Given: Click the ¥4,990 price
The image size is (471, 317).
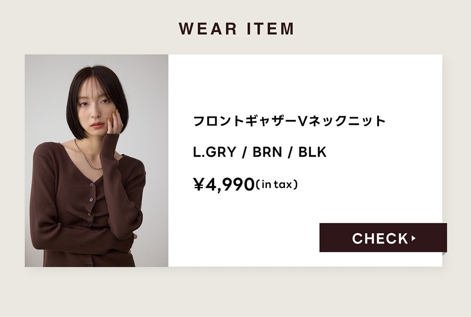Looking at the screenshot, I should [x=224, y=184].
